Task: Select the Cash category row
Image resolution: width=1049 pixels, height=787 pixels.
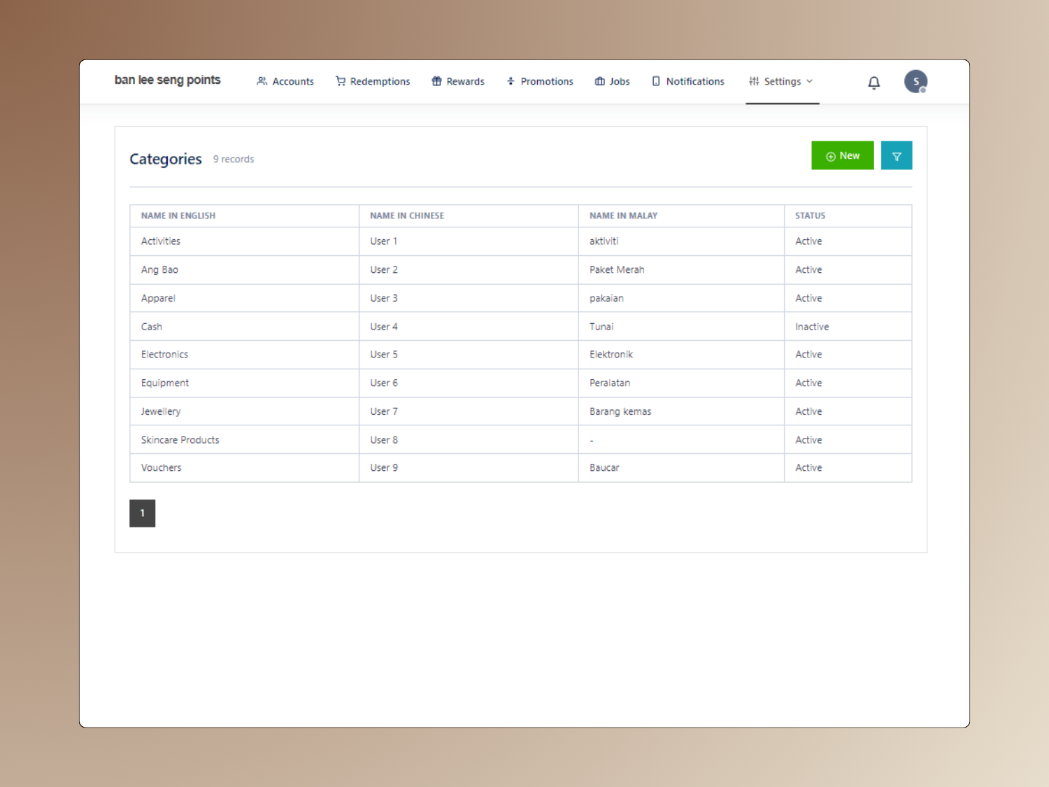Action: (152, 327)
